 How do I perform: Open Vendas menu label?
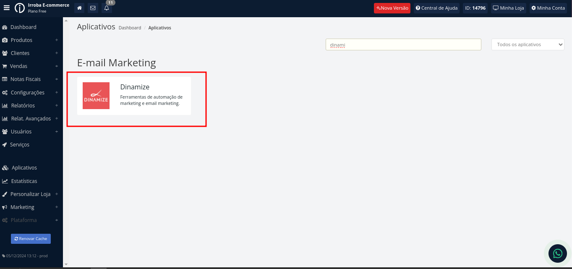[19, 66]
